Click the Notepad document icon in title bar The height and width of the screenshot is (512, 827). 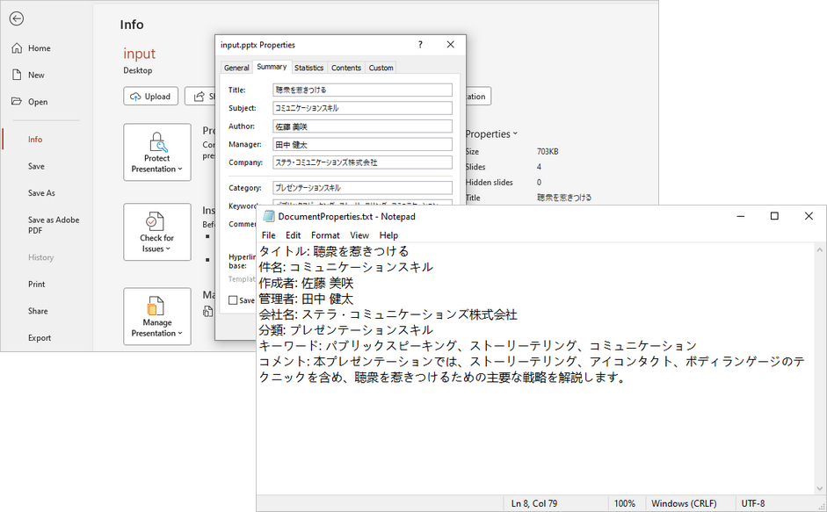click(269, 216)
